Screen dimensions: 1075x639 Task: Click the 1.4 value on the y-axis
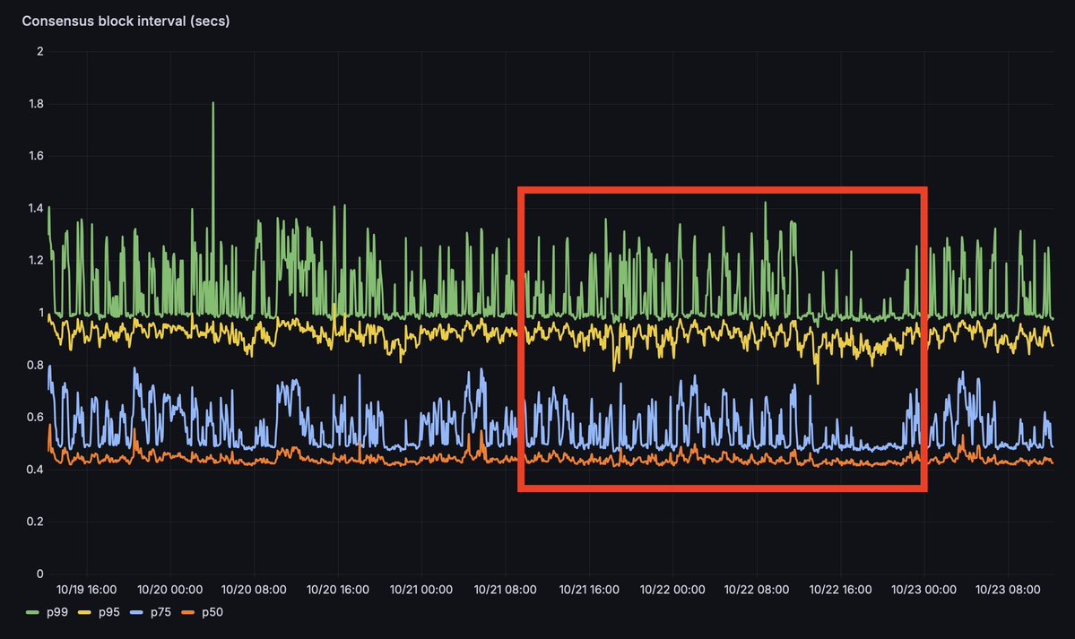(x=34, y=209)
